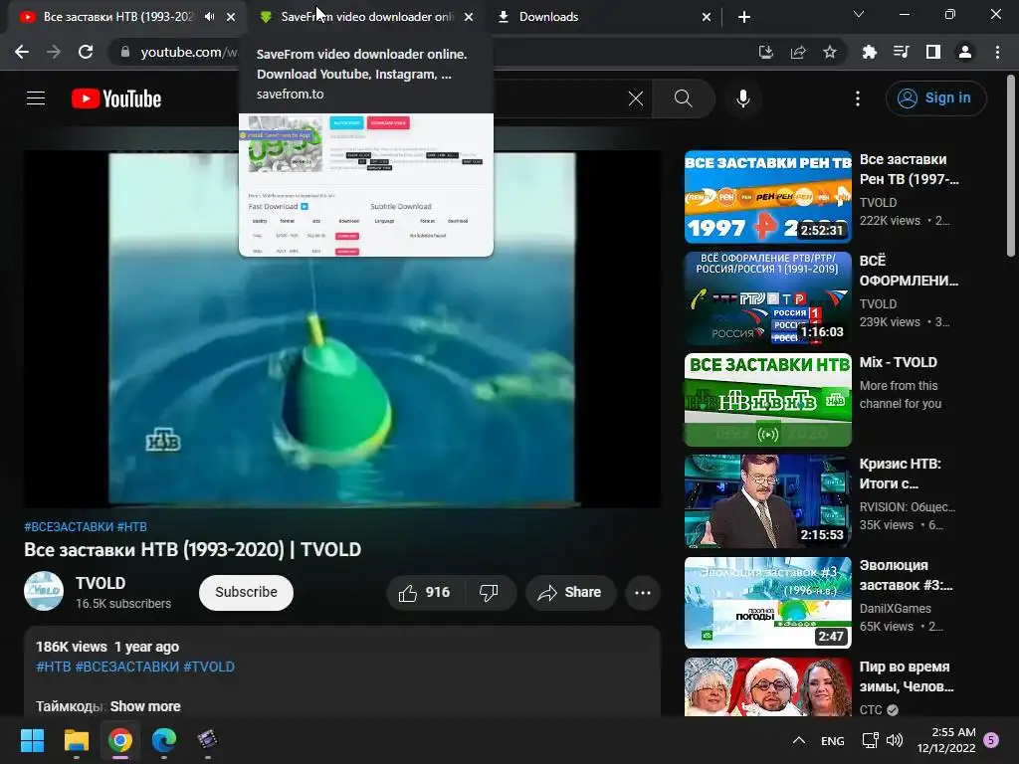Open Chrome's three-dot menu

997,52
